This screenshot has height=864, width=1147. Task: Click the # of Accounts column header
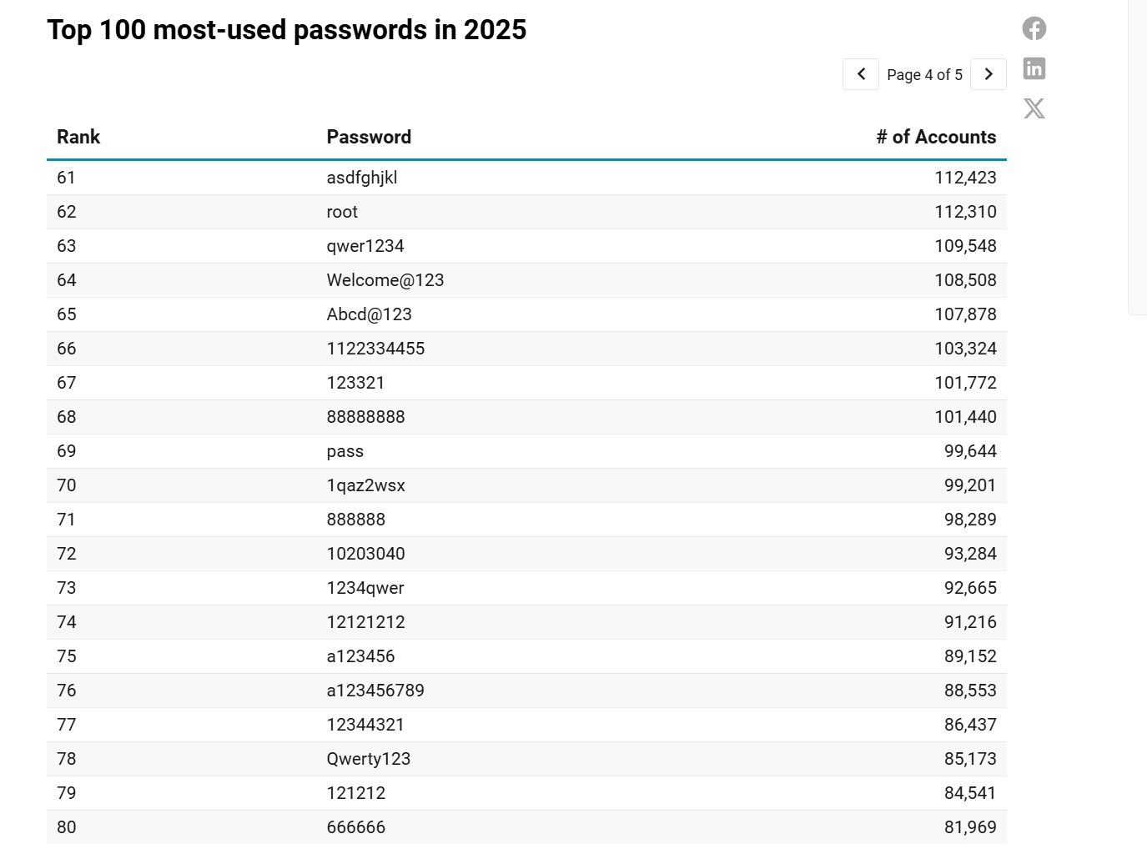(x=936, y=137)
